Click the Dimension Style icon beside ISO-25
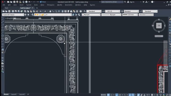171x96 pixels. (103, 11)
